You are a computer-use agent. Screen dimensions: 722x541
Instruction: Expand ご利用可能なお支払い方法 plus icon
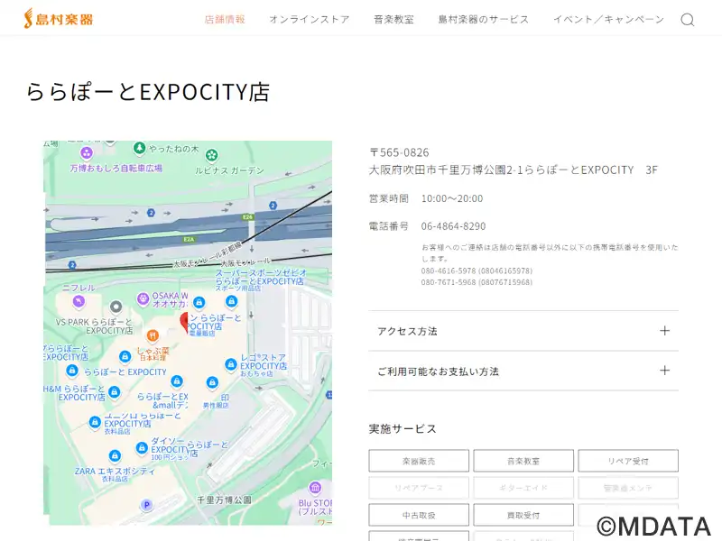click(664, 371)
